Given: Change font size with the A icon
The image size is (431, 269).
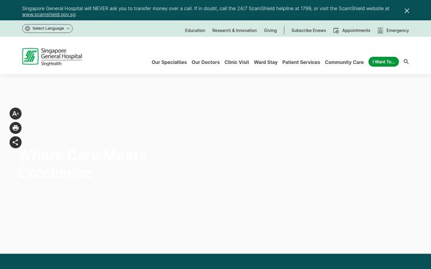Looking at the screenshot, I should pyautogui.click(x=16, y=114).
